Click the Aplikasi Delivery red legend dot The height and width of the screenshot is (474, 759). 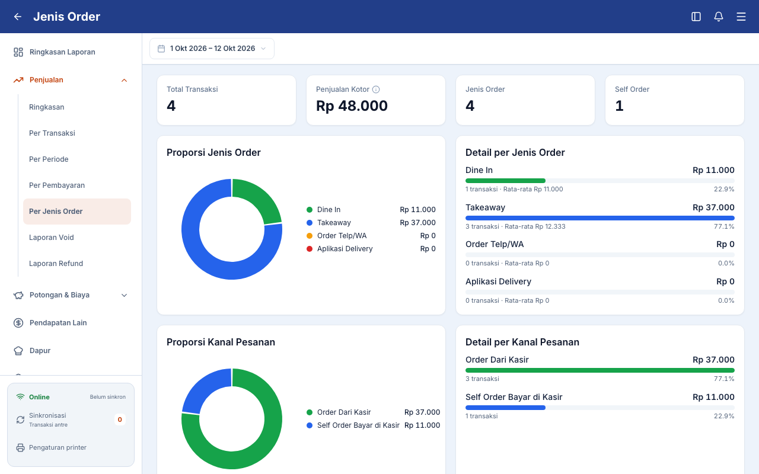[x=310, y=249]
